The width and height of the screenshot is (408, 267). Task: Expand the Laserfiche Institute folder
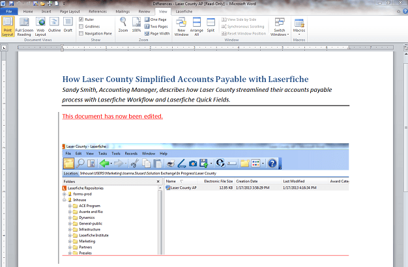pos(70,235)
